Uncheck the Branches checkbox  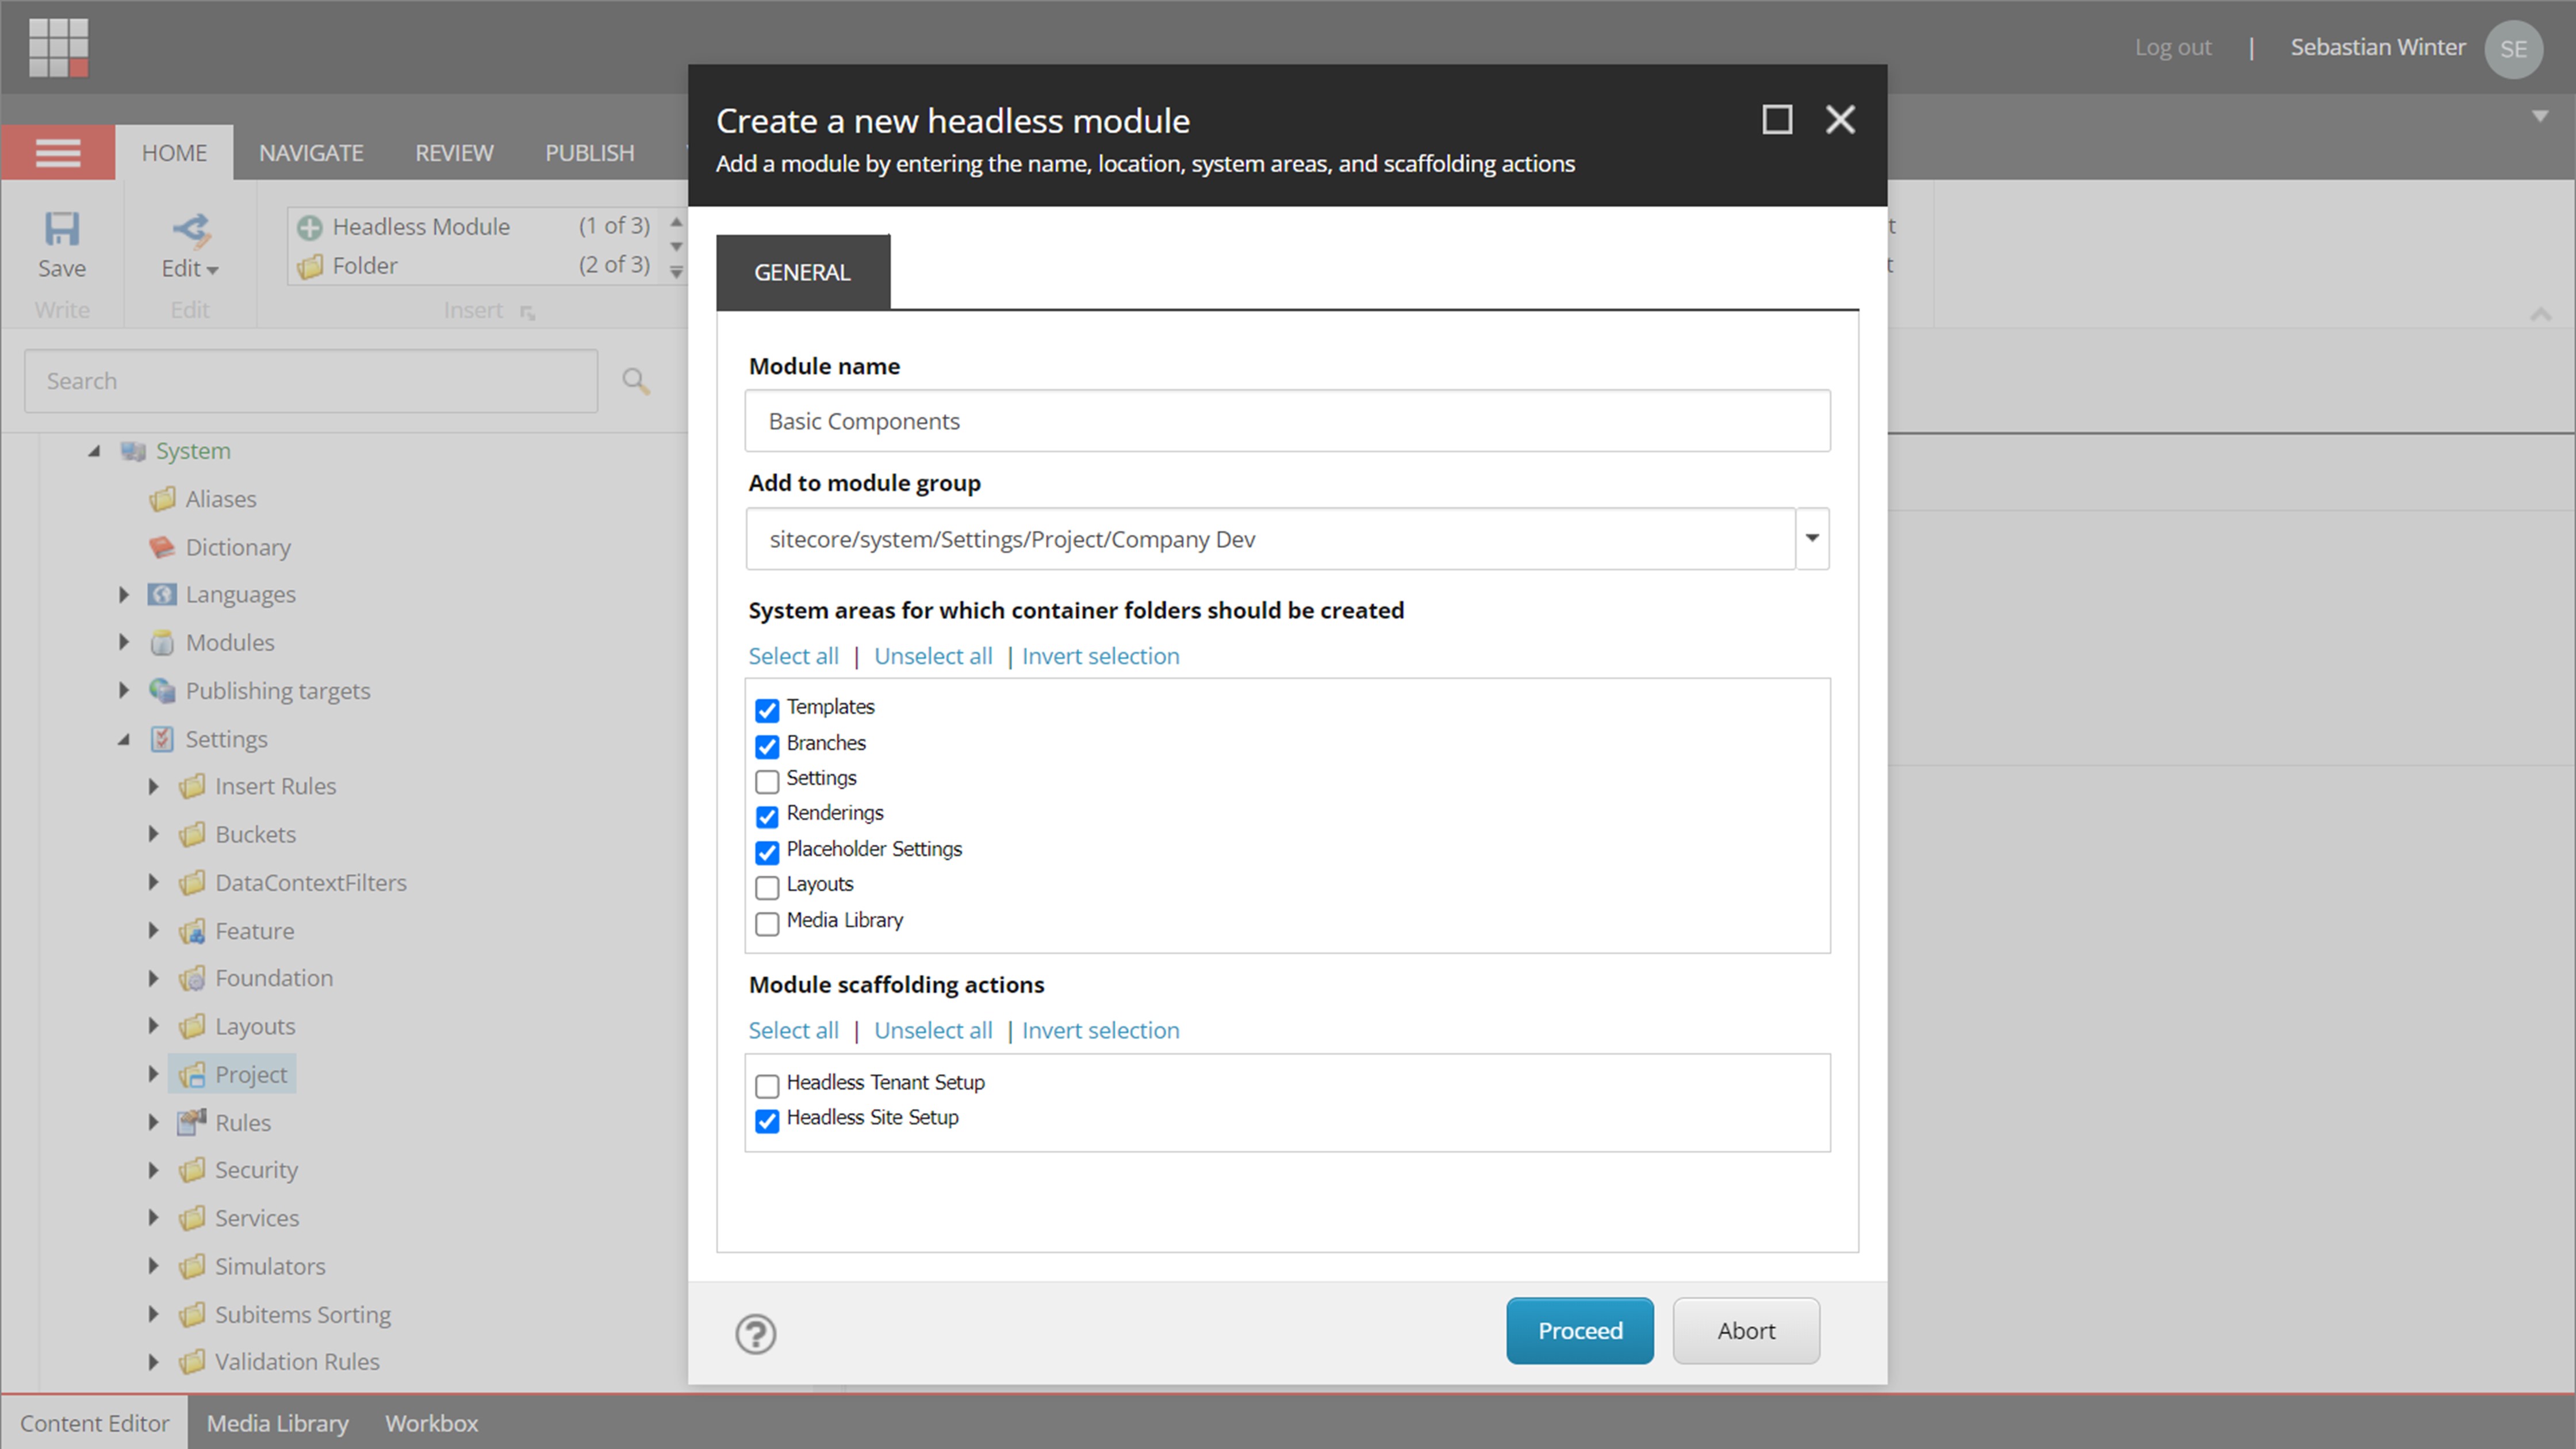[767, 747]
